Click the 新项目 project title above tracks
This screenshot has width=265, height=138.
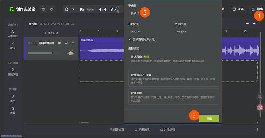coord(33,24)
